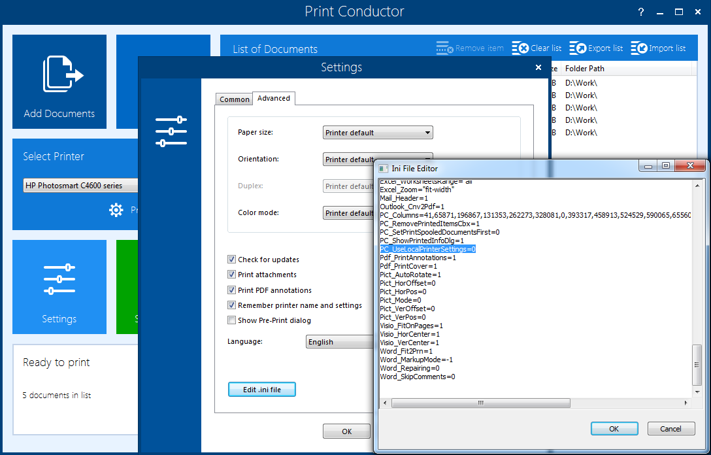Open the HP Photosmart printer selection dropdown
Viewport: 711px width, 455px height.
click(x=81, y=186)
